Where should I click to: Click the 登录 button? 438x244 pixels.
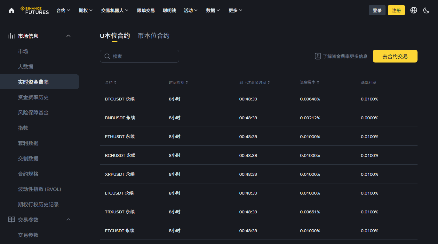coord(377,10)
